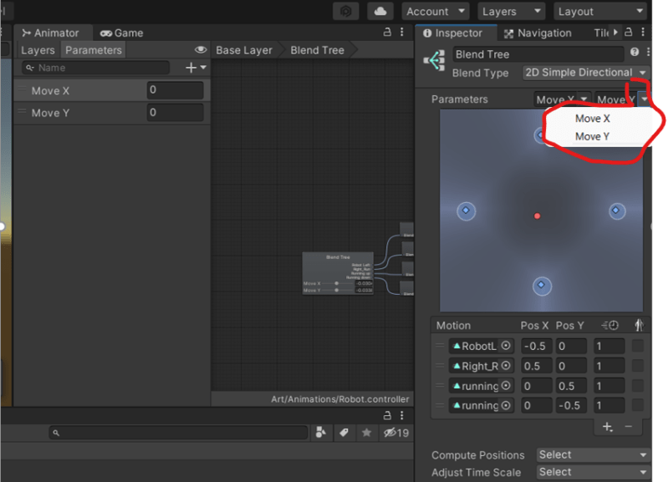Open Blend Type 2D Simple Directional dropdown
The image size is (668, 482).
coord(585,73)
